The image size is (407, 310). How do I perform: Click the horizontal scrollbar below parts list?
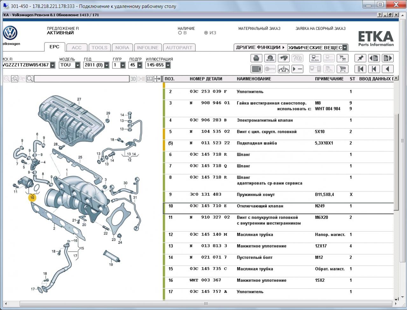(206, 303)
